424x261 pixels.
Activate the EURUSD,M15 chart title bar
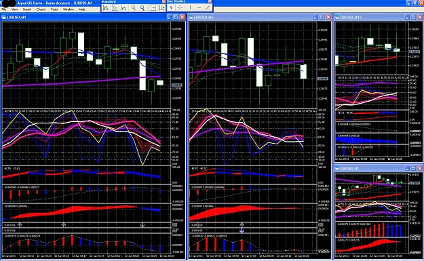pos(379,18)
